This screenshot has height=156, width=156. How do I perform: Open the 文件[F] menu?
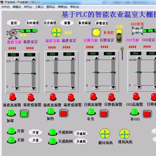(6, 7)
